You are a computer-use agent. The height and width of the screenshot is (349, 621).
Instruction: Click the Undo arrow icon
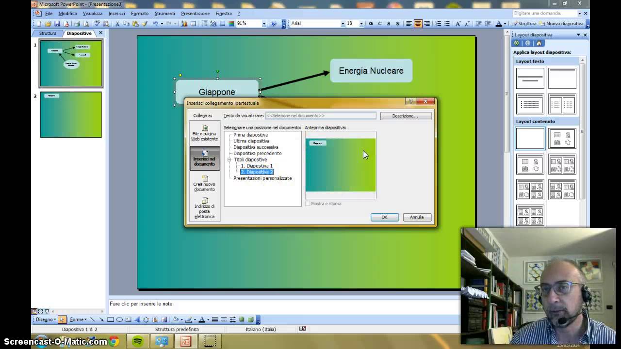pyautogui.click(x=155, y=24)
